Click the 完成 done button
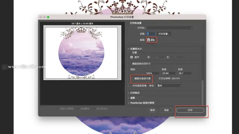 coord(166,110)
